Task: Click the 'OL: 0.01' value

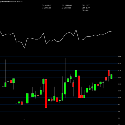Action: (x=85, y=10)
